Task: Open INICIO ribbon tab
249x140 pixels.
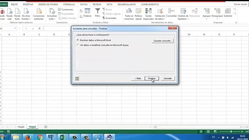Action: 14,4
